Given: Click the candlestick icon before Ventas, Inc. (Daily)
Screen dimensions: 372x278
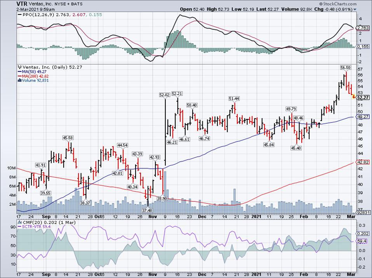Looking at the screenshot, I should [x=19, y=67].
